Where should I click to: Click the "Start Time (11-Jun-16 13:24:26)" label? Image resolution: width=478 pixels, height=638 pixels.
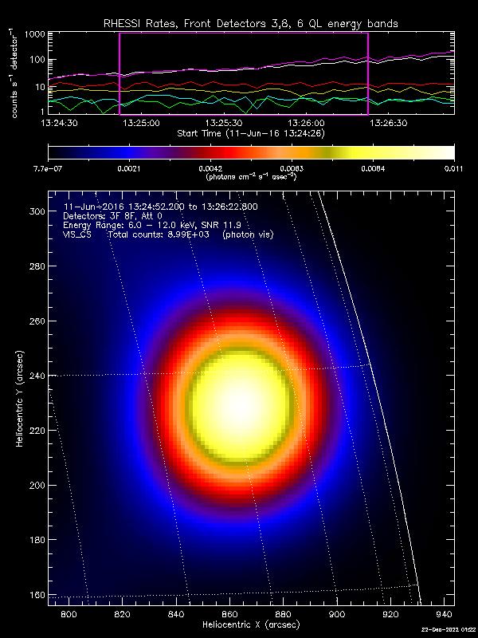pos(251,133)
